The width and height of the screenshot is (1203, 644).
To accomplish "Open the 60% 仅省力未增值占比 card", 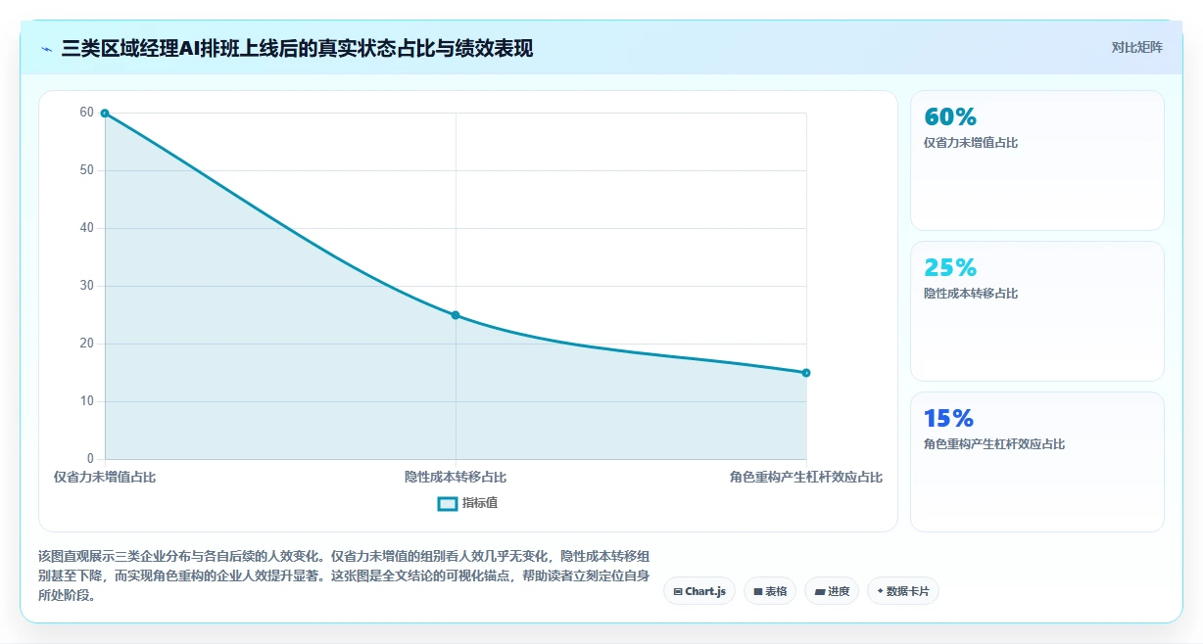I will pyautogui.click(x=1037, y=161).
